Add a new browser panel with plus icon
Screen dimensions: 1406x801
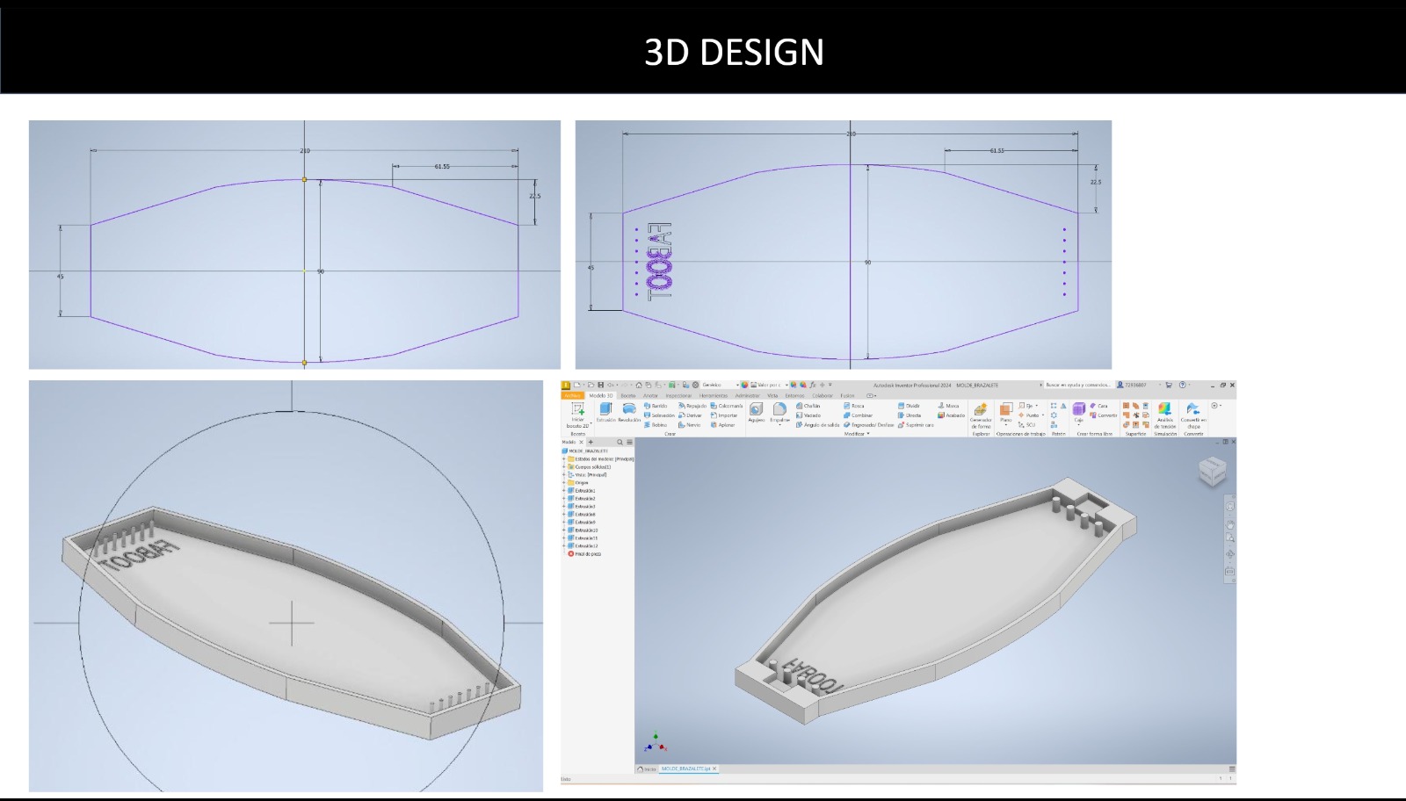click(x=591, y=442)
